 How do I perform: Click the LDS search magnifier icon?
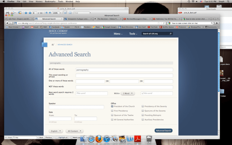pos(170,34)
